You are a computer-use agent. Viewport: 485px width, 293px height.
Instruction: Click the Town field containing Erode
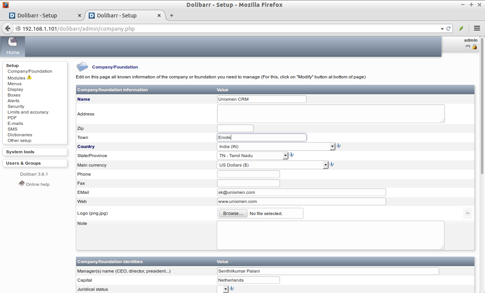(262, 137)
